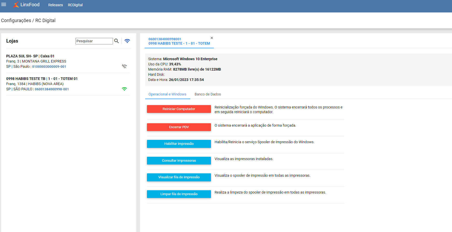Image resolution: width=452 pixels, height=232 pixels.
Task: Click Franq. 3 | MONTANA GRILL EXPRESS text
Action: pyautogui.click(x=36, y=61)
